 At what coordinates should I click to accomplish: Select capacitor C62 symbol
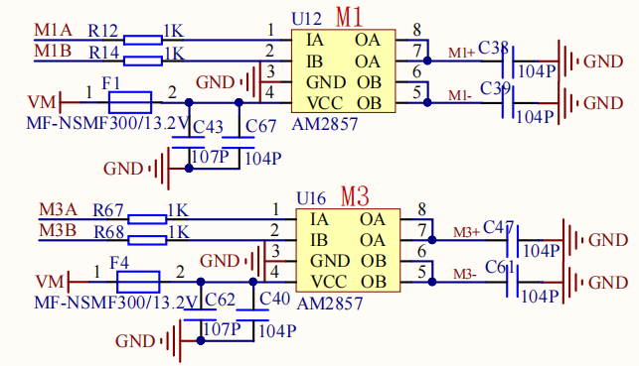point(200,314)
